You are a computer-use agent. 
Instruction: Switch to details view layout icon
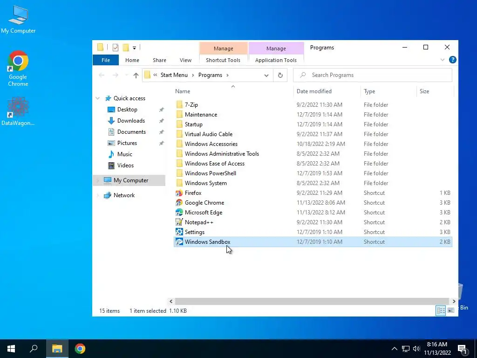[x=441, y=310]
